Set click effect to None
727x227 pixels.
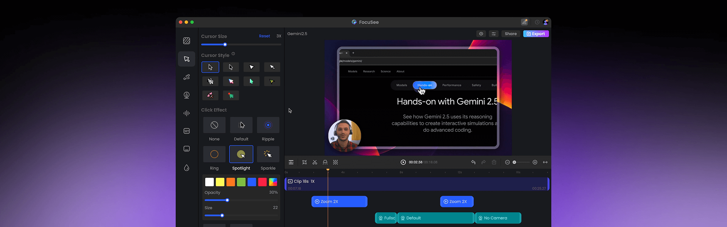pyautogui.click(x=214, y=125)
